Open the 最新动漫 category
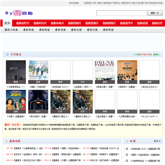Screen dimensions: 165x165 pyautogui.click(x=143, y=23)
